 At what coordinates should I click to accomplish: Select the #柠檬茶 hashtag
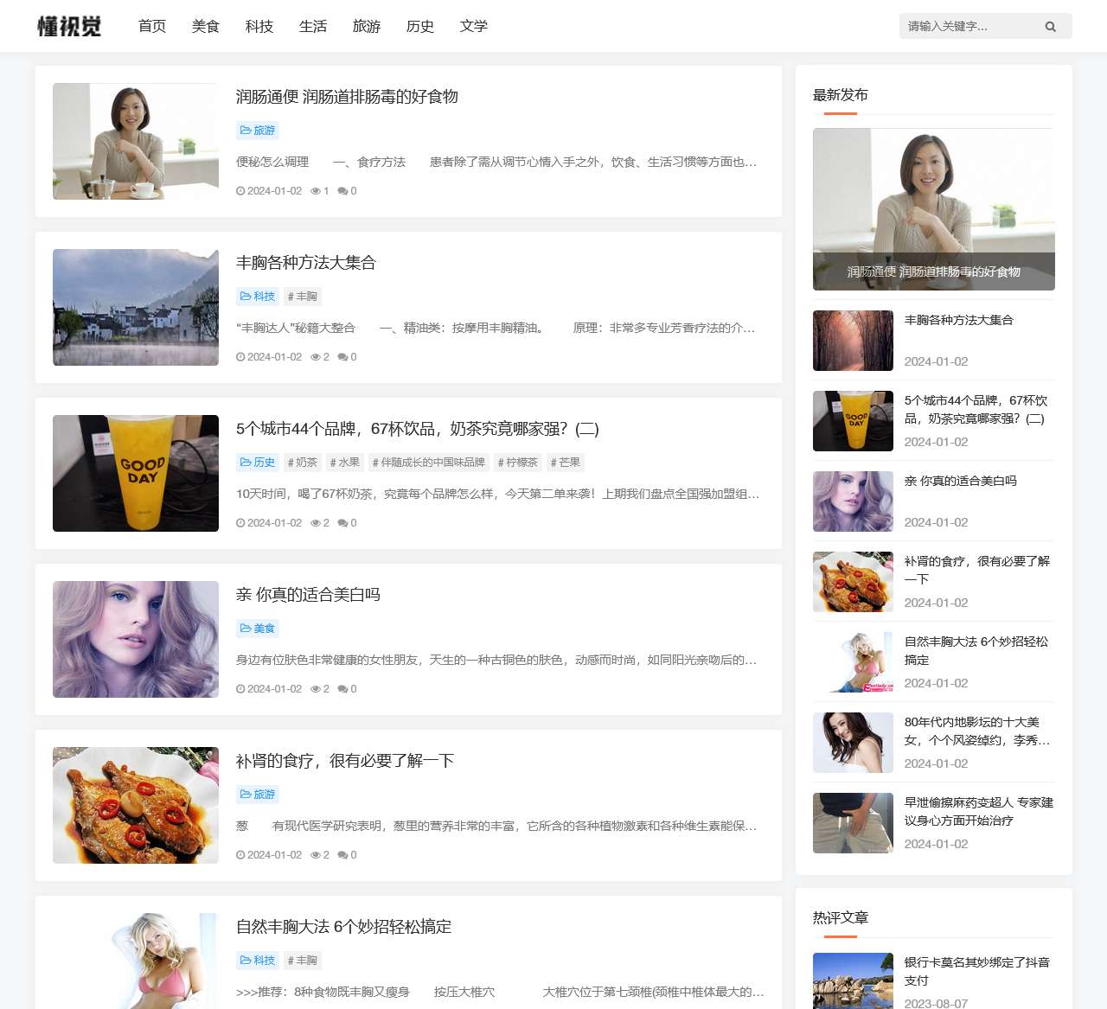tap(518, 462)
